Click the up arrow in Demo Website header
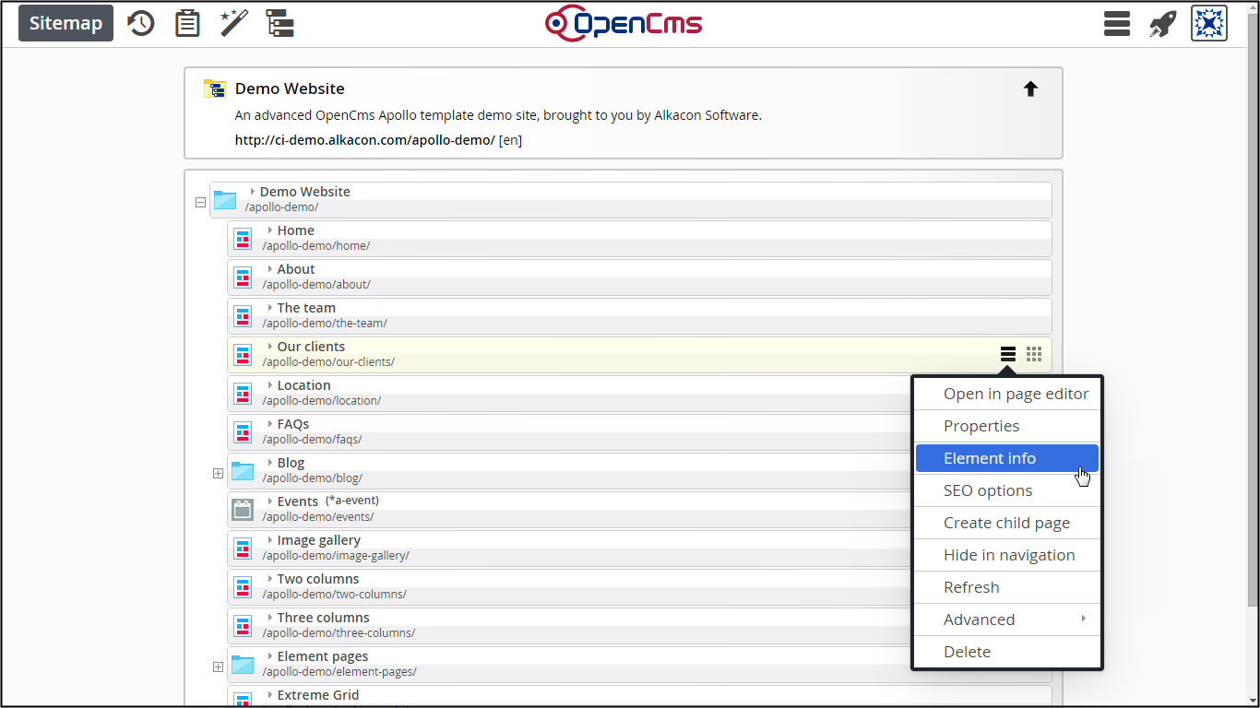The height and width of the screenshot is (708, 1260). click(1031, 88)
